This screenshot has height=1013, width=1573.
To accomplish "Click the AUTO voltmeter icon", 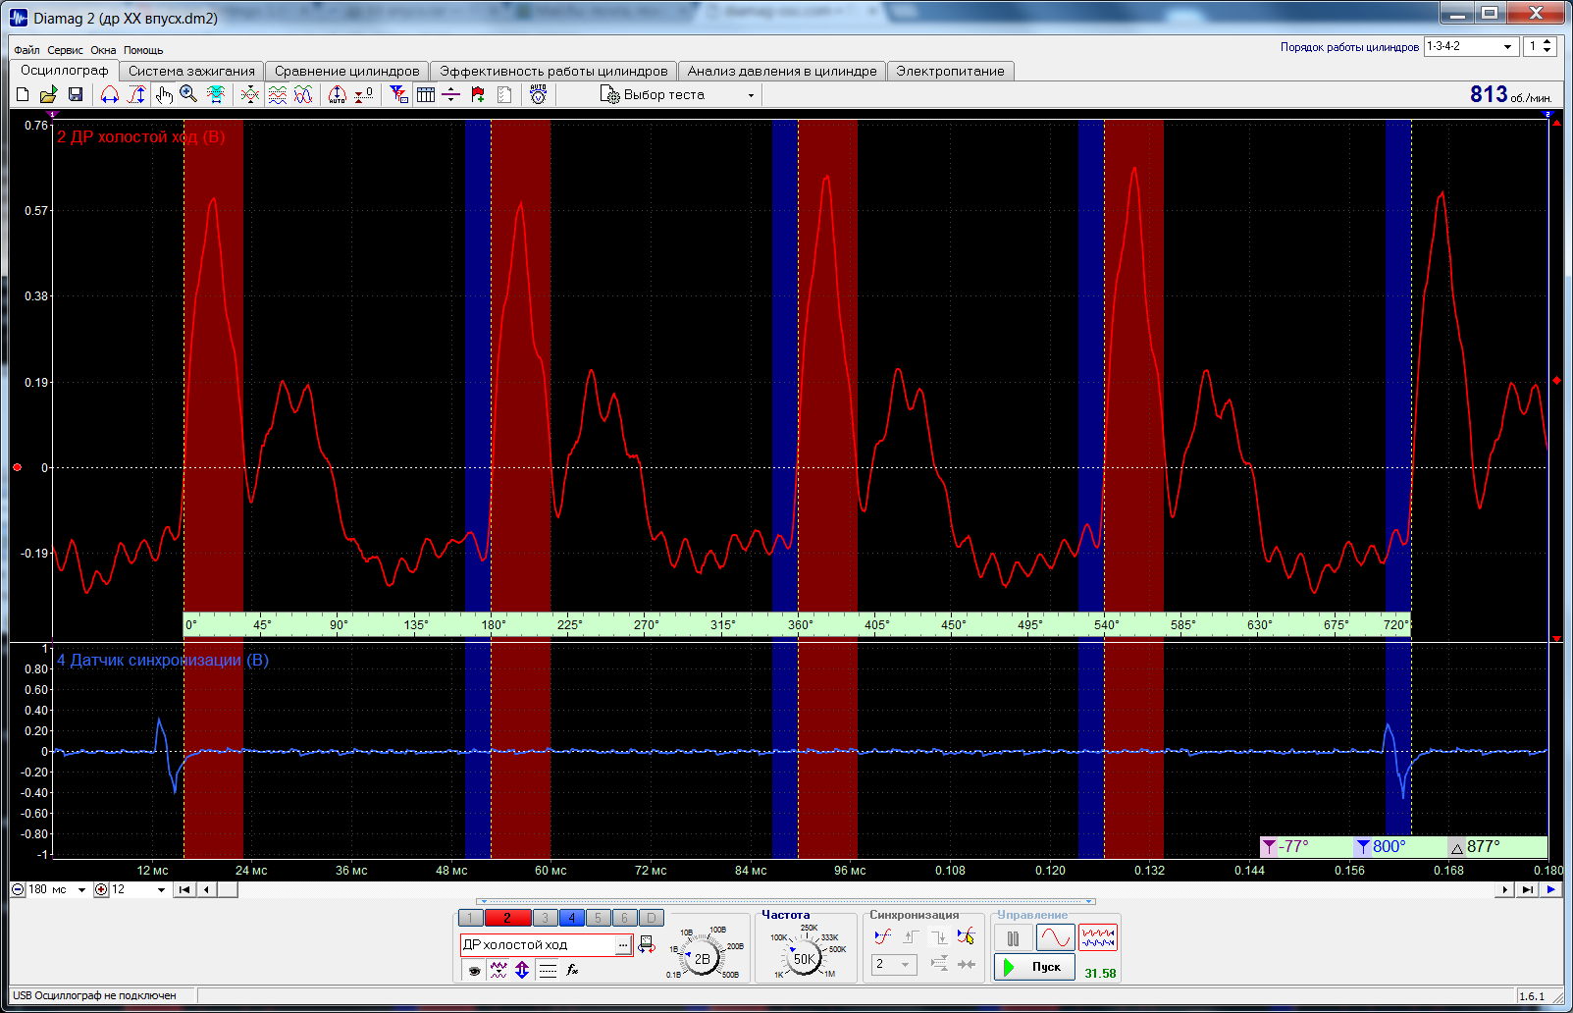I will (x=538, y=94).
